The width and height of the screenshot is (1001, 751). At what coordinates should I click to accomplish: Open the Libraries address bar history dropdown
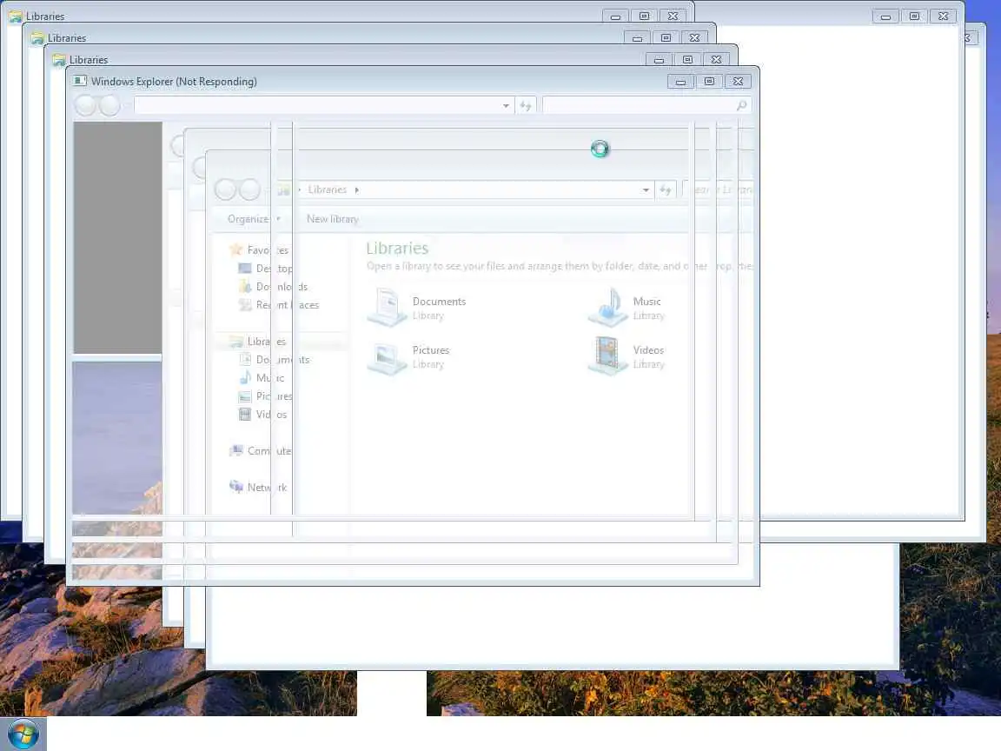646,189
